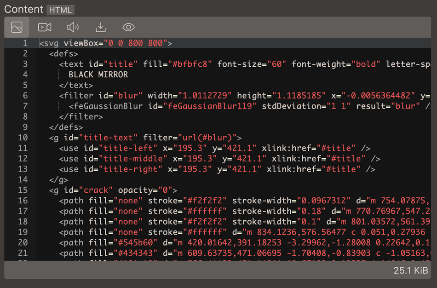Click the svg viewBox opening tag line
Image resolution: width=437 pixels, height=288 pixels.
(106, 43)
